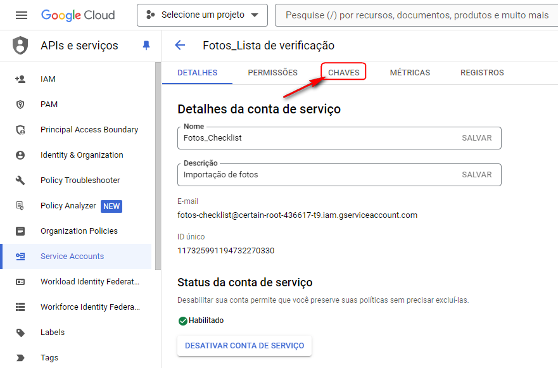
Task: Switch to the REGISTROS tab
Action: point(482,73)
